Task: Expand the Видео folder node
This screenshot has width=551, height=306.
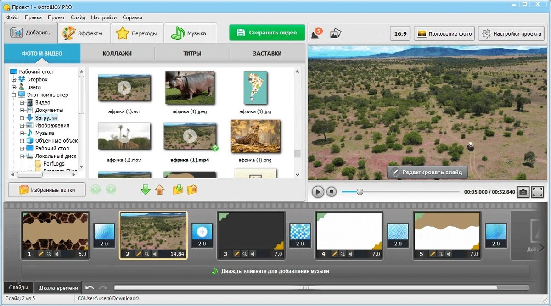Action: [22, 103]
